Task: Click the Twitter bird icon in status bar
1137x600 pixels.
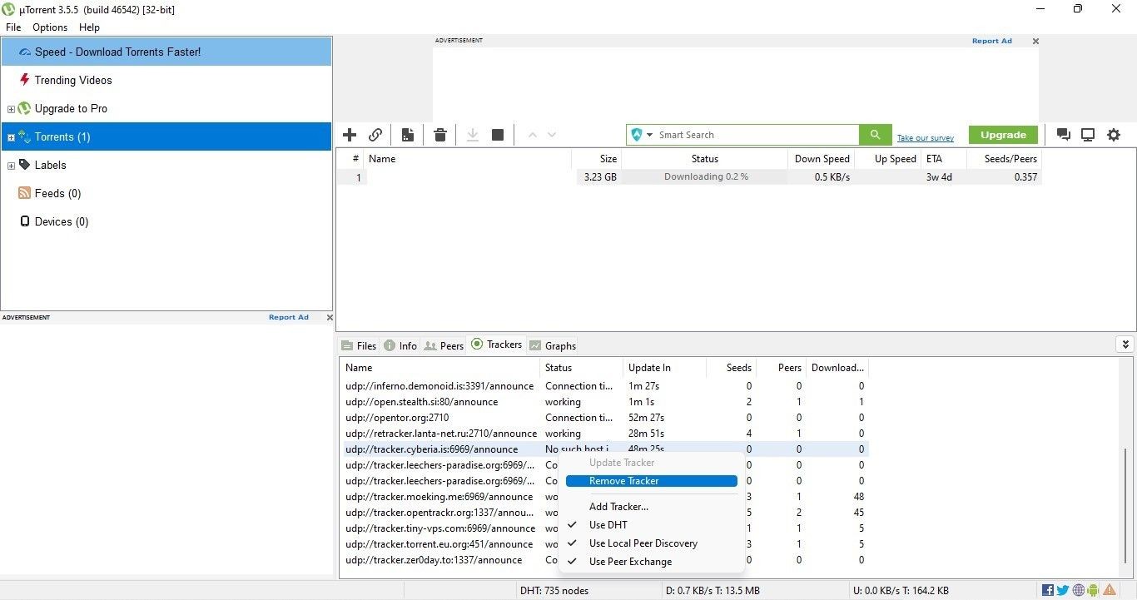Action: point(1063,591)
